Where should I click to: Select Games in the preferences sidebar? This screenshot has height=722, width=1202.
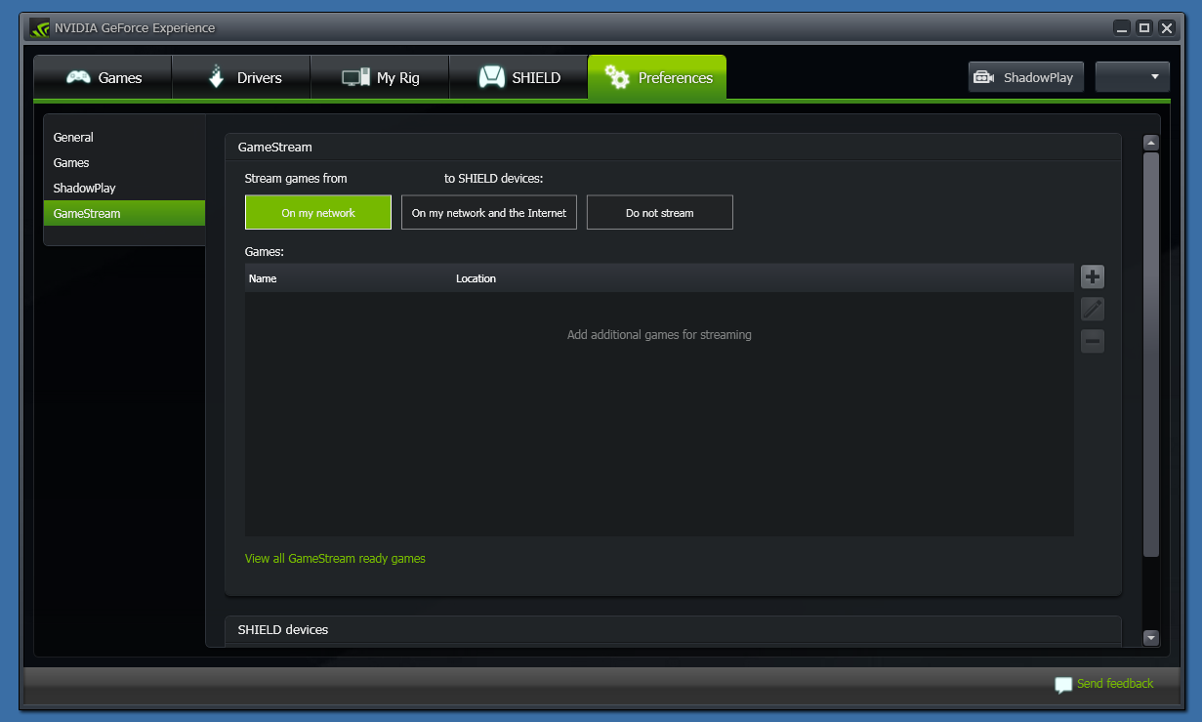point(124,163)
